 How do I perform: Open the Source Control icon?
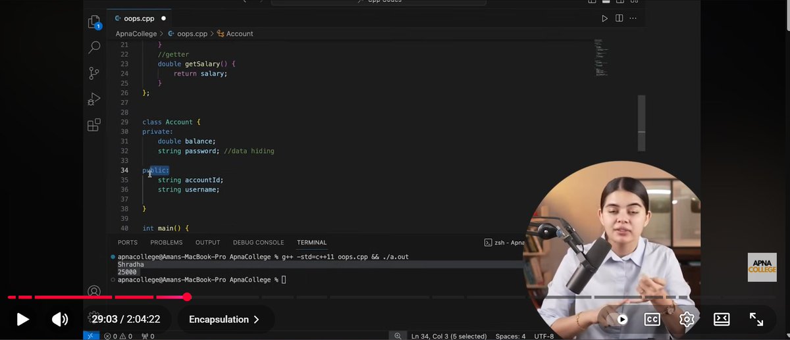(94, 73)
